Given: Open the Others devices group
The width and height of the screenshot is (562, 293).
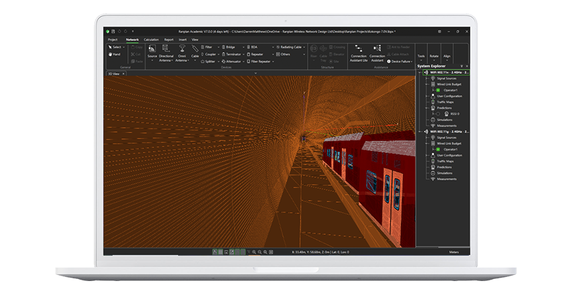Looking at the screenshot, I should 283,54.
